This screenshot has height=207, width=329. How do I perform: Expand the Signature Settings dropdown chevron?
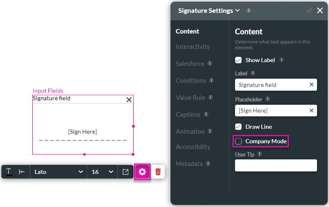tap(238, 11)
